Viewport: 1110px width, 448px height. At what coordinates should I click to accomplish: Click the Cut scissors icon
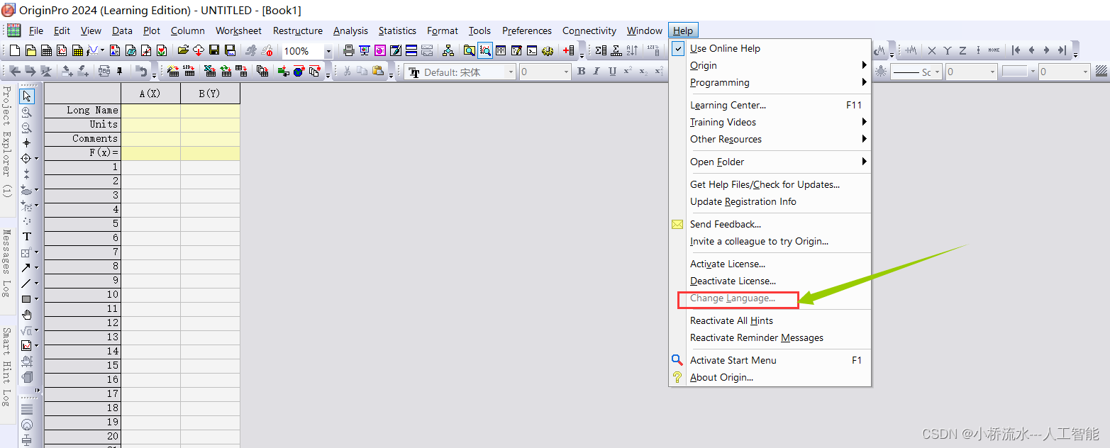(347, 72)
